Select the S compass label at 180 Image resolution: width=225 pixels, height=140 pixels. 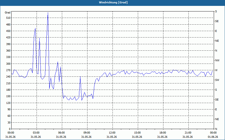[x=216, y=90]
